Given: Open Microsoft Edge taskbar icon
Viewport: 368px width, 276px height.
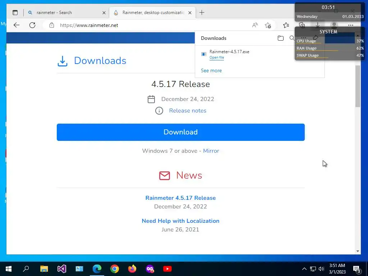Looking at the screenshot, I should 97,269.
